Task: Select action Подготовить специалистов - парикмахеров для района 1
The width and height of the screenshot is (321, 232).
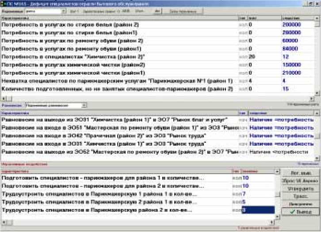Action: tap(138, 178)
